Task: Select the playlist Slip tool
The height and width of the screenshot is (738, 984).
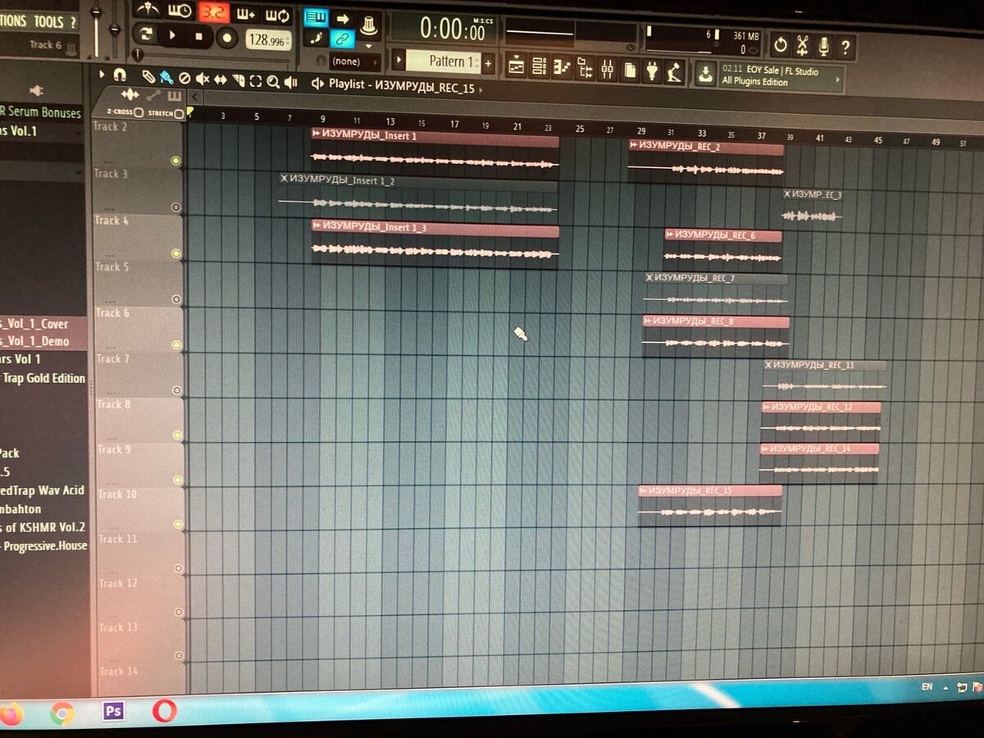Action: [x=220, y=80]
